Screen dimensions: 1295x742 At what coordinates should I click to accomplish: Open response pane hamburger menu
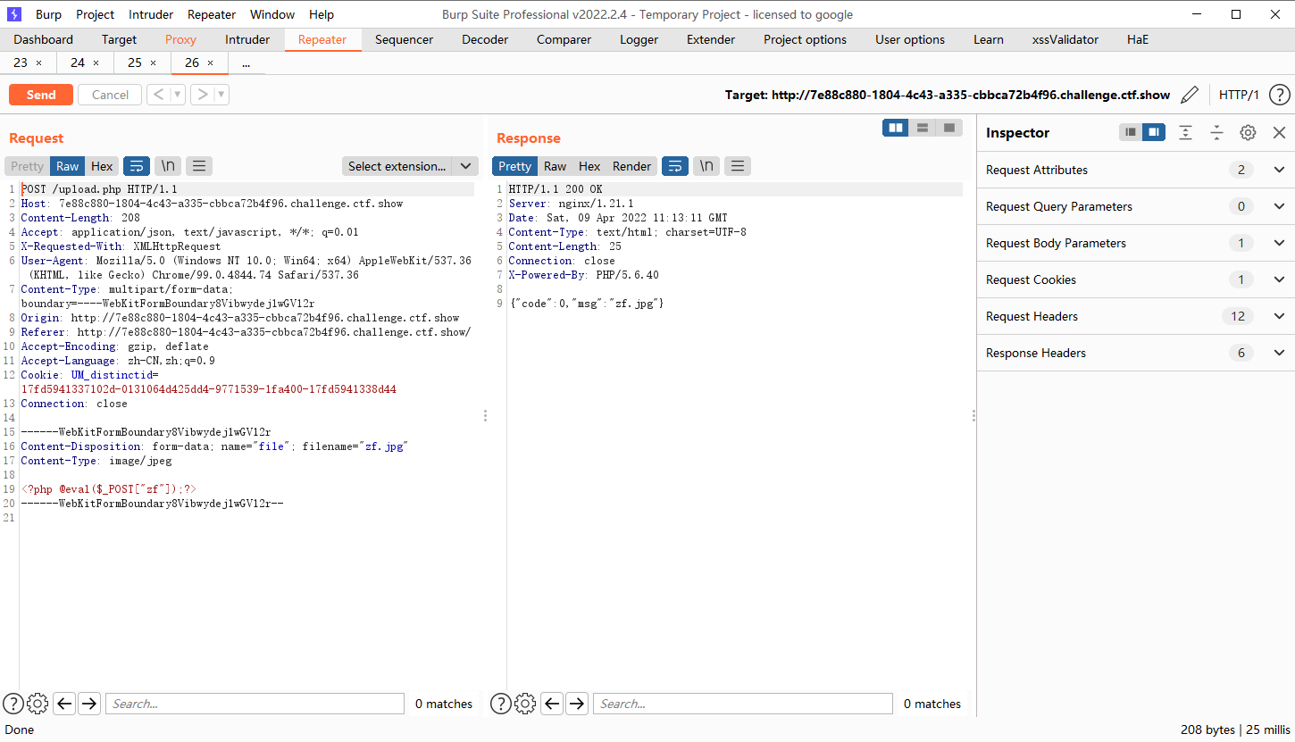pyautogui.click(x=738, y=166)
